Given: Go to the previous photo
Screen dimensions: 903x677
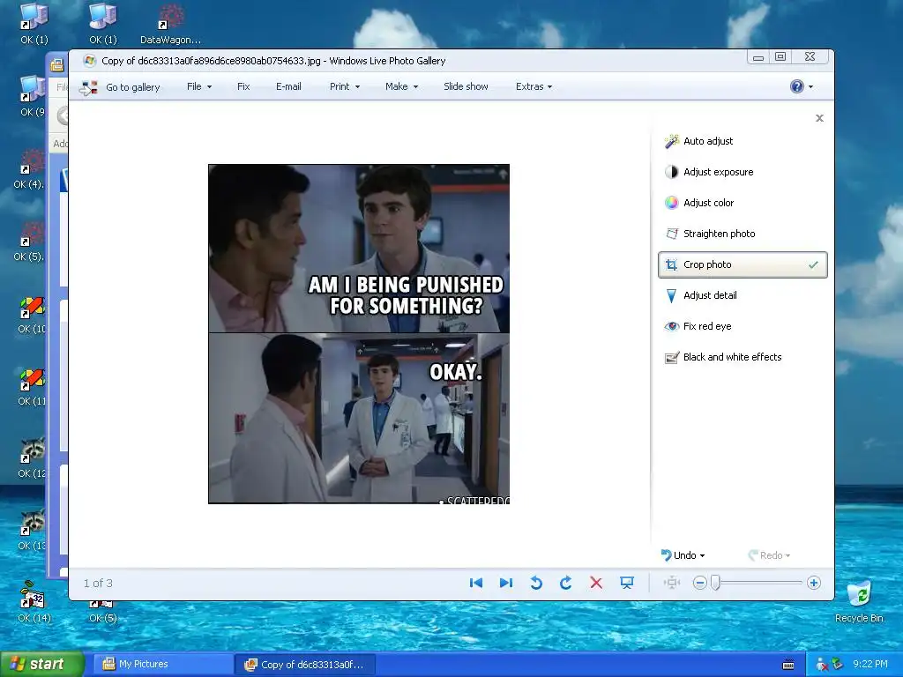Looking at the screenshot, I should [x=475, y=584].
